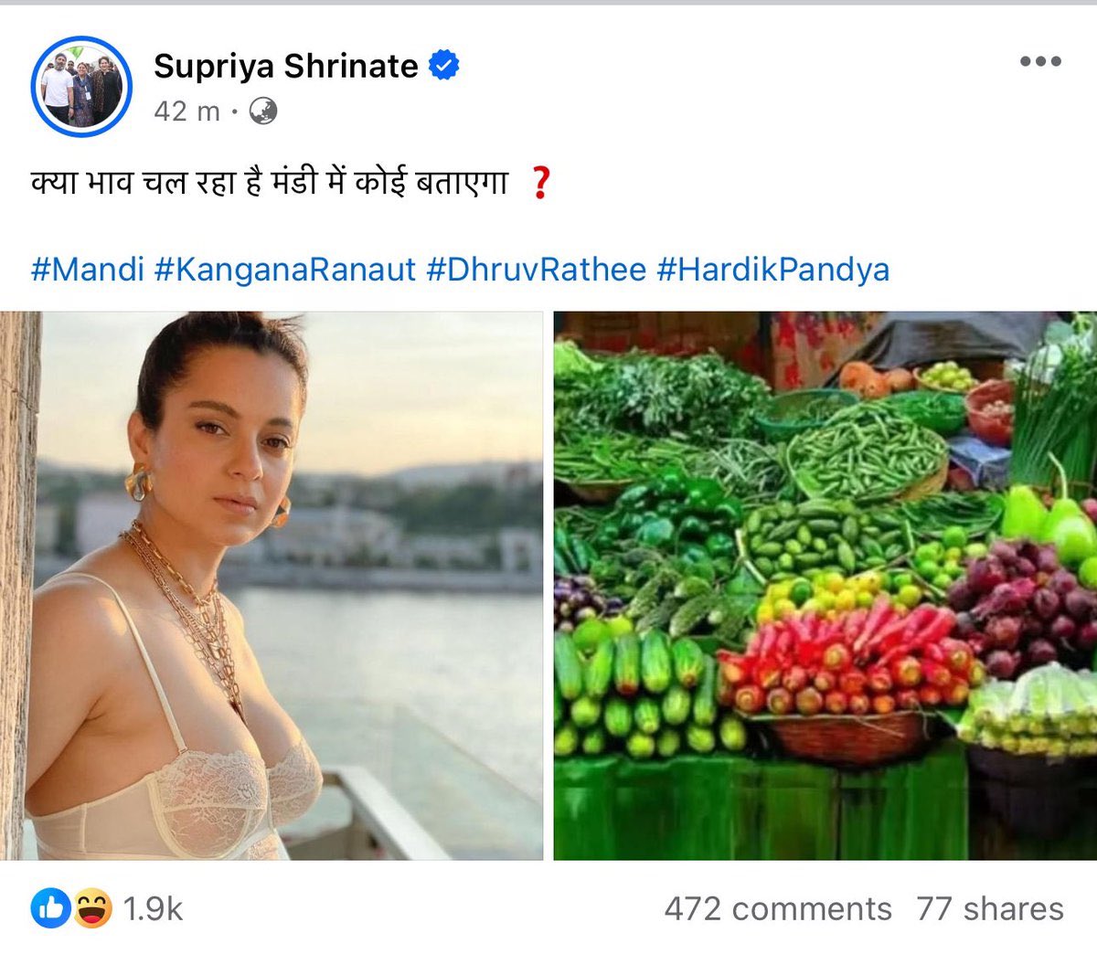Open the left photo of the woman
The height and width of the screenshot is (954, 1097).
coord(272,586)
